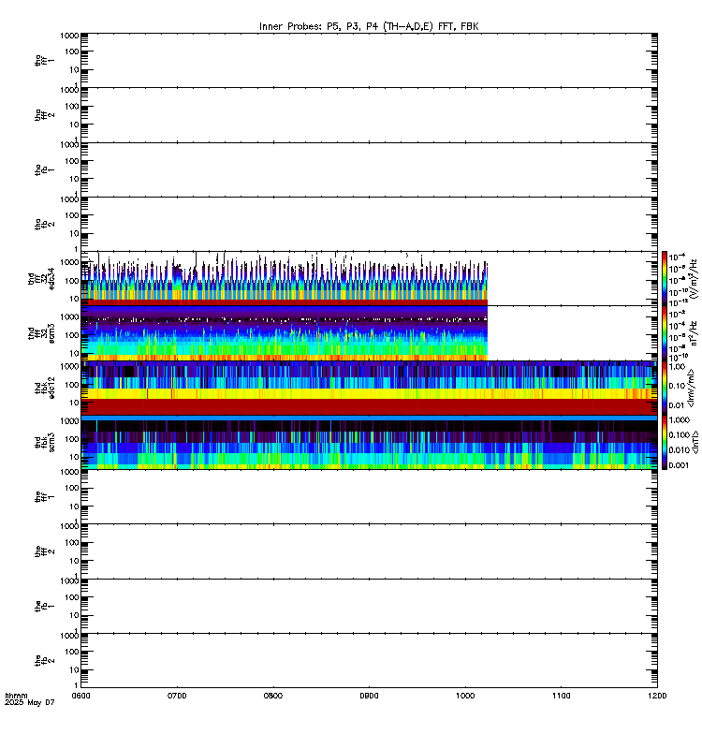702x749 pixels.
Task: Click the 0.001 value on the nT color bar
Action: click(680, 465)
